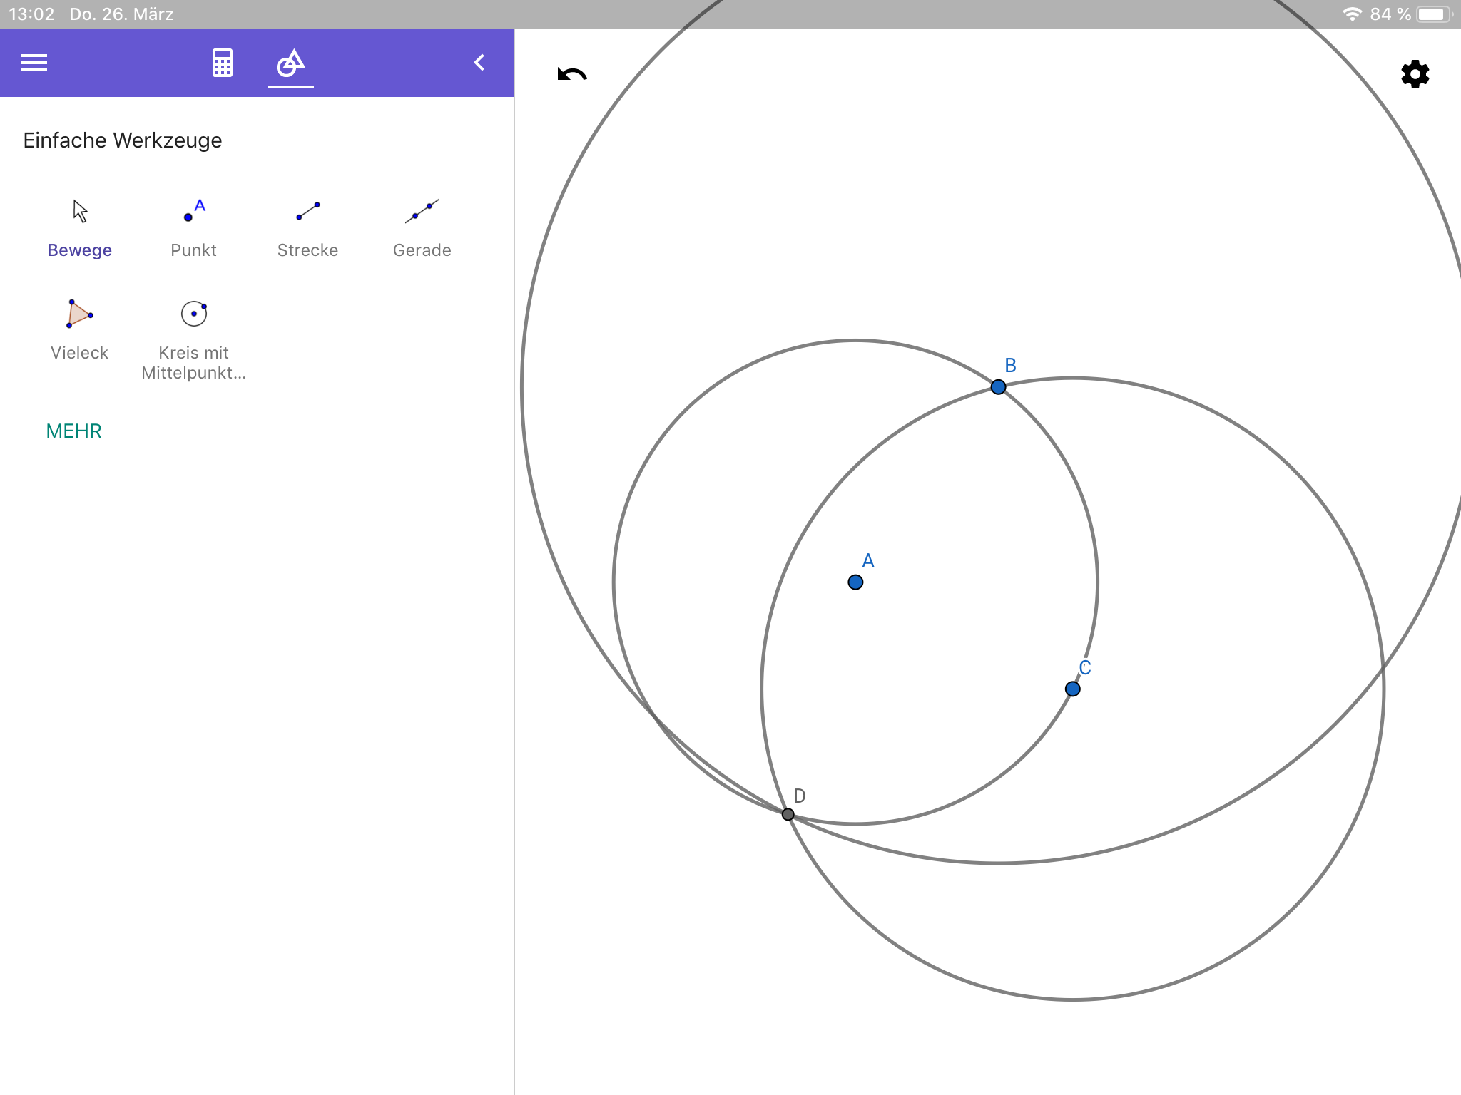Expand more tools with MEHR
Image resolution: width=1461 pixels, height=1095 pixels.
pos(73,431)
